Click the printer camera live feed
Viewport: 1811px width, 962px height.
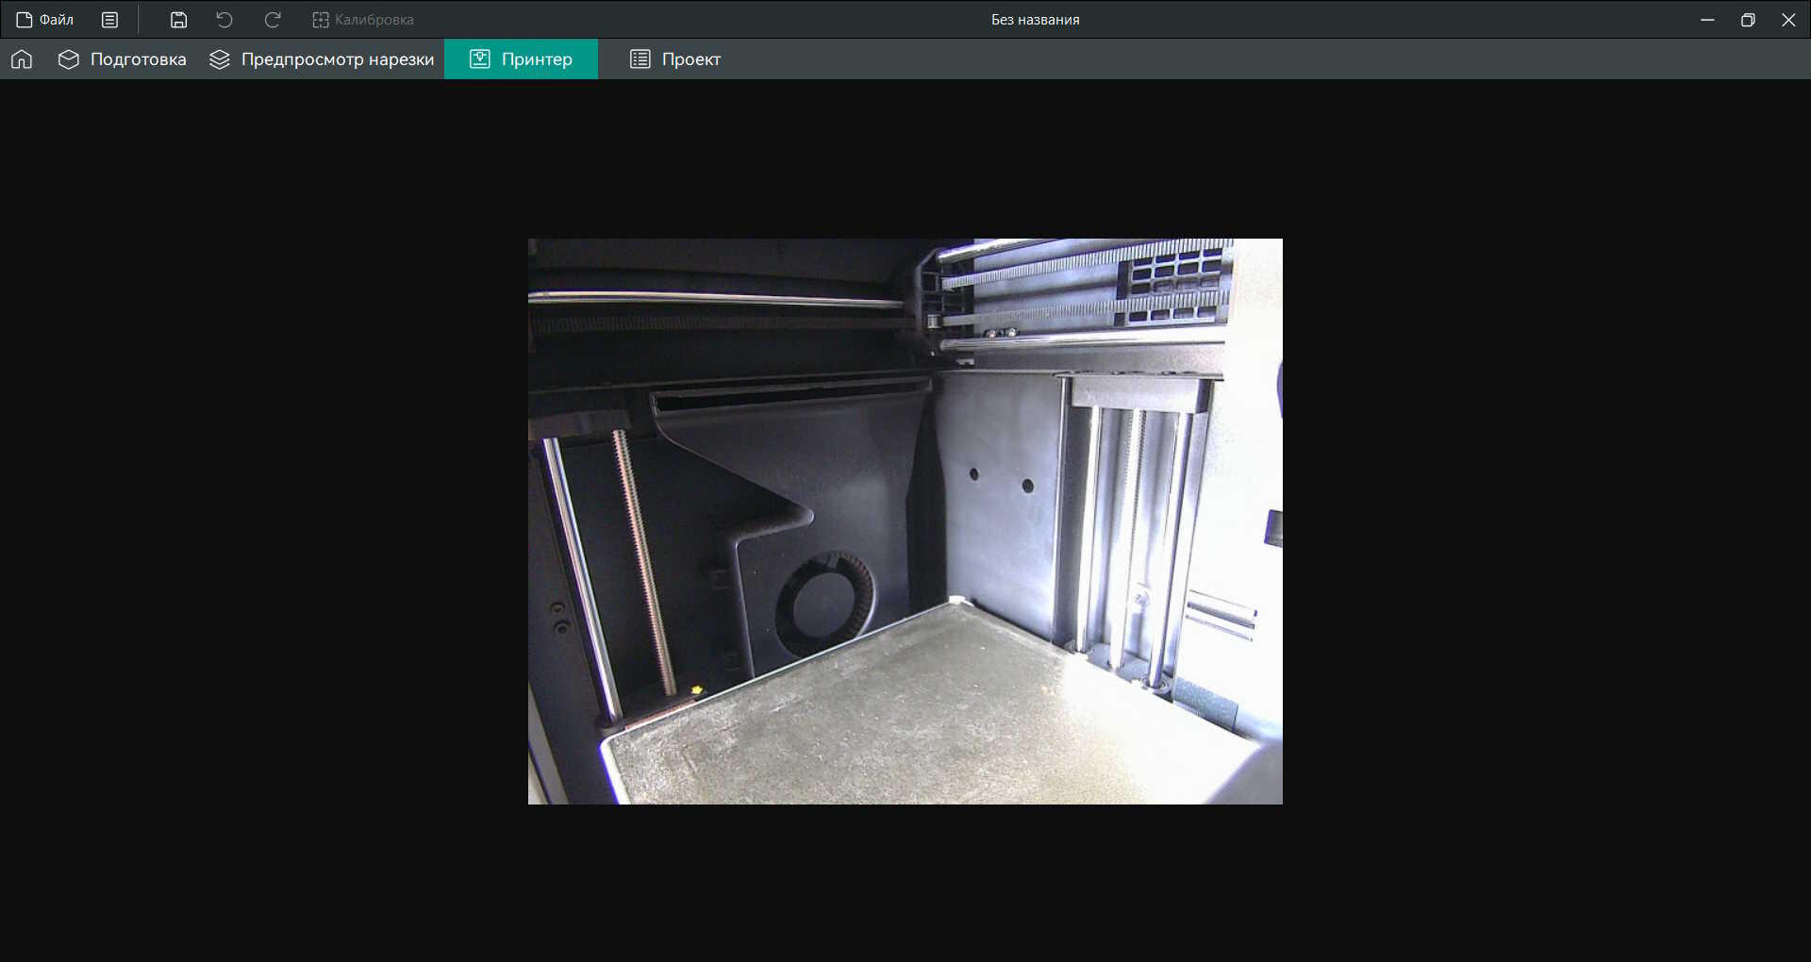[x=905, y=522]
